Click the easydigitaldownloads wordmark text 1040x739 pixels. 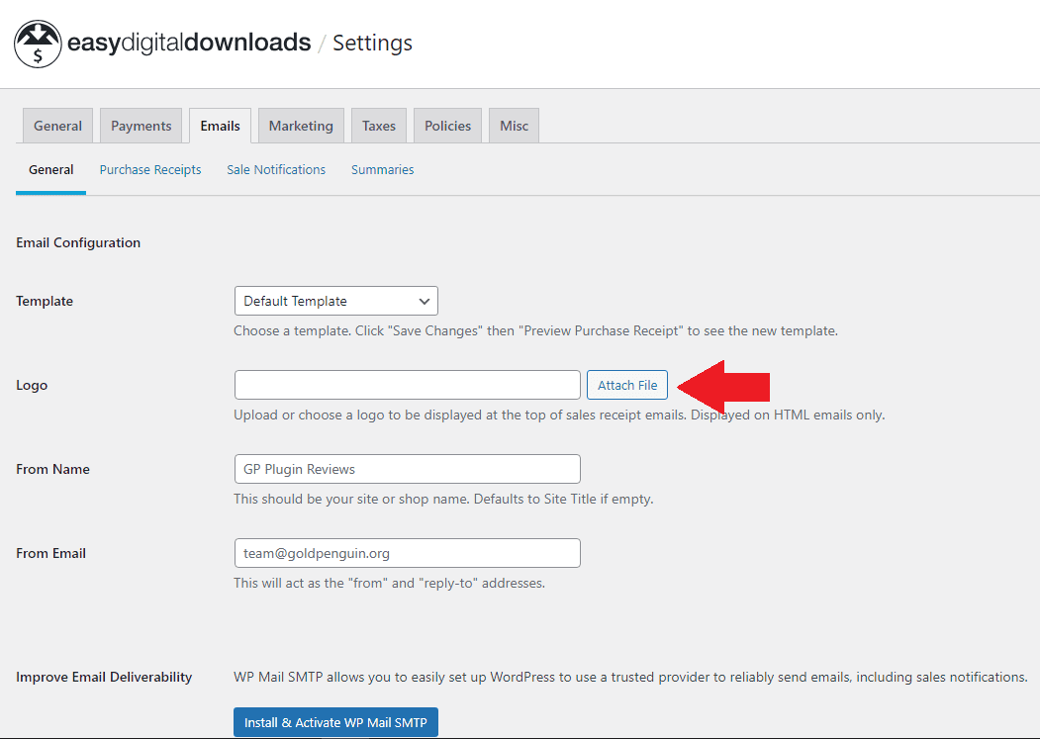click(189, 44)
